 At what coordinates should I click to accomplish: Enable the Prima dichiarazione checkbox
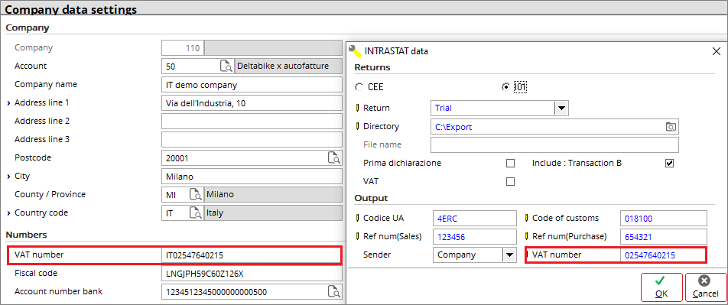(510, 163)
